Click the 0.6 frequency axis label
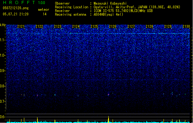 (x=2, y=117)
